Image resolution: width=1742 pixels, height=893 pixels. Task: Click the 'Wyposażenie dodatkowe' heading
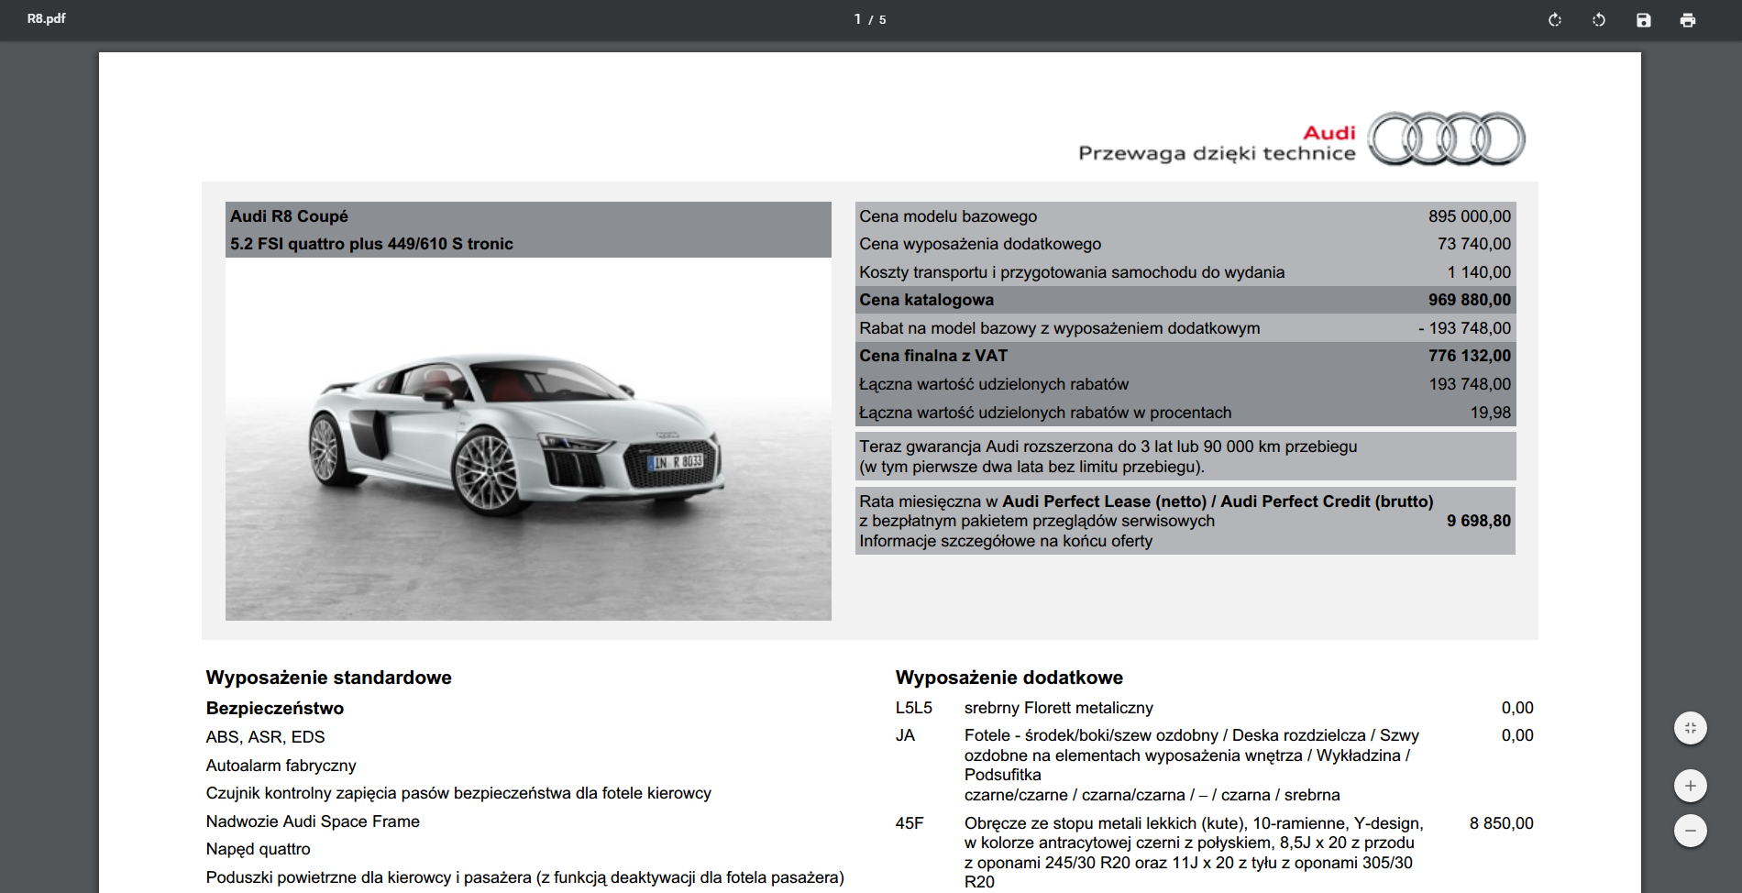pos(1009,678)
